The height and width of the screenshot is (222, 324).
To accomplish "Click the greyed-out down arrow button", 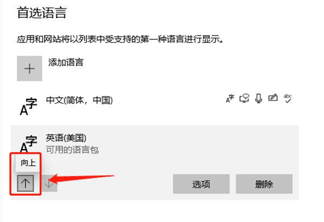I will [49, 183].
